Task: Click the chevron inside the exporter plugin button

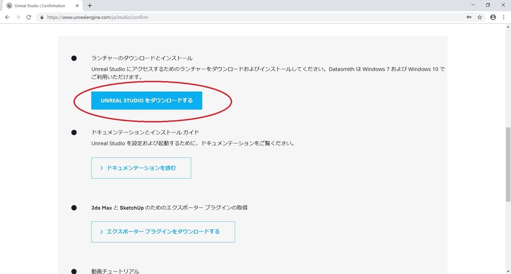Action: tap(101, 231)
